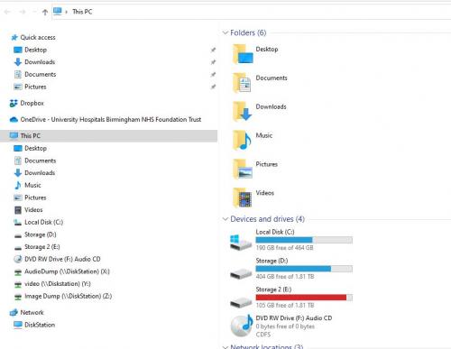Open the Pictures folder icon in Folders
Image resolution: width=451 pixels, height=349 pixels.
tap(242, 169)
